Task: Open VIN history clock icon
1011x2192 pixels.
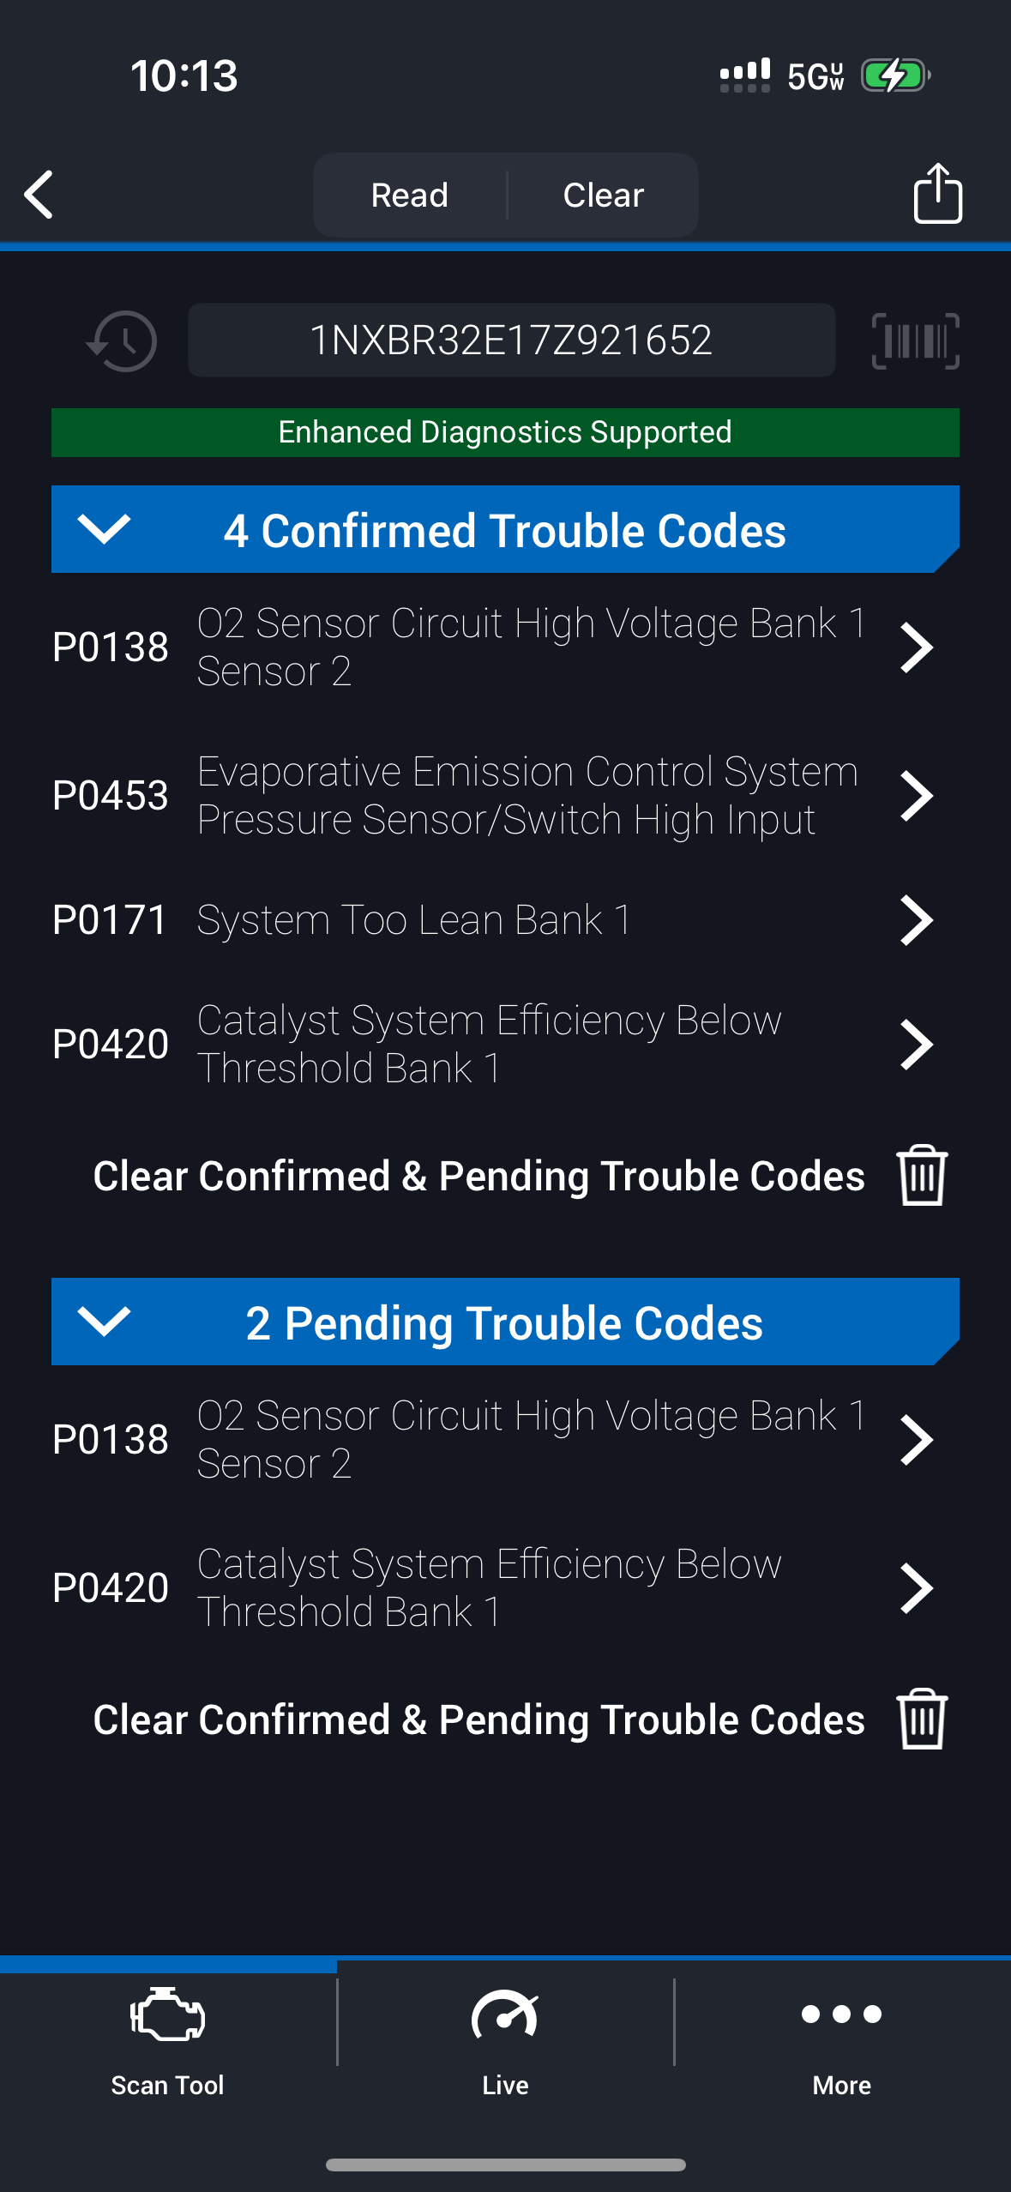Action: click(123, 341)
